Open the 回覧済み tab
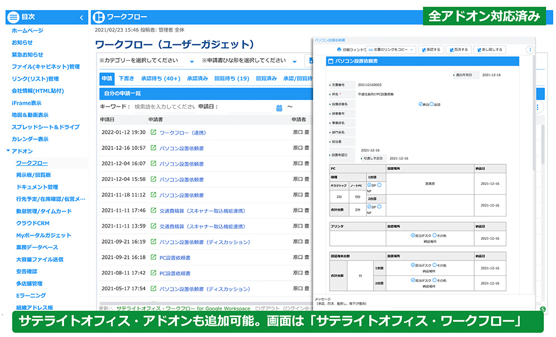Viewport: 556px width, 337px height. click(x=266, y=79)
